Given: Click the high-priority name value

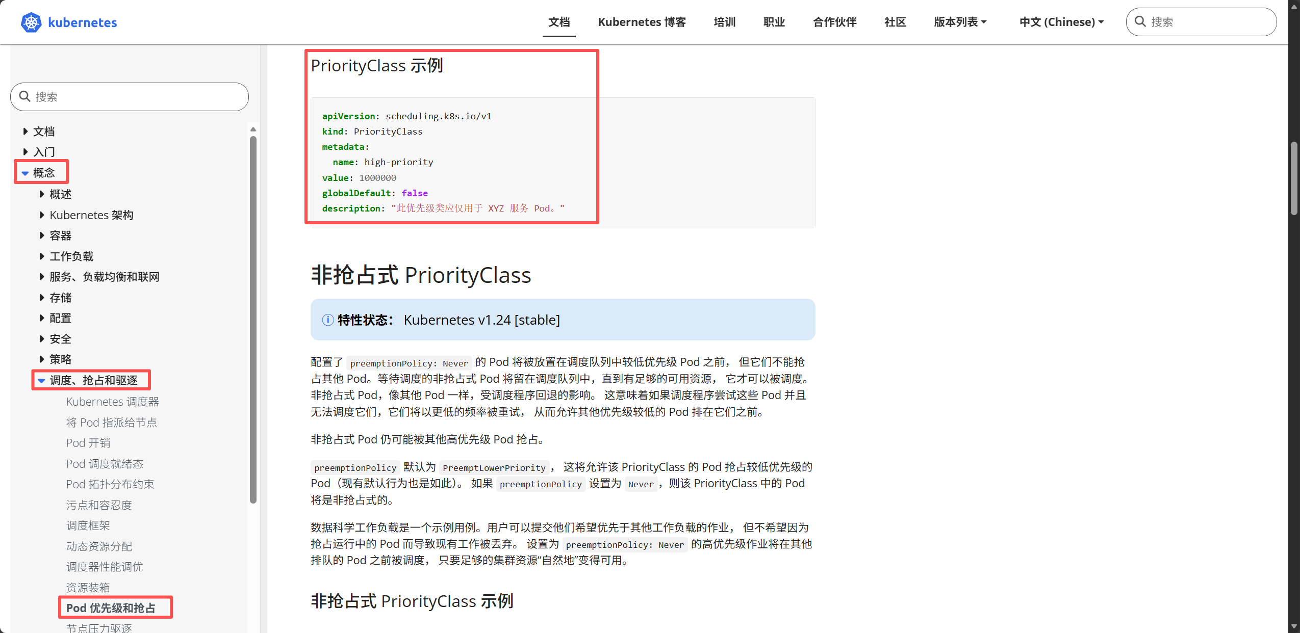Looking at the screenshot, I should tap(399, 162).
